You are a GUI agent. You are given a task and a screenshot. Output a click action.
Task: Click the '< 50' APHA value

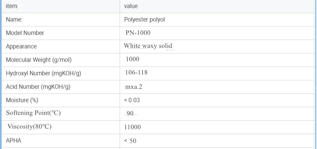(130, 141)
